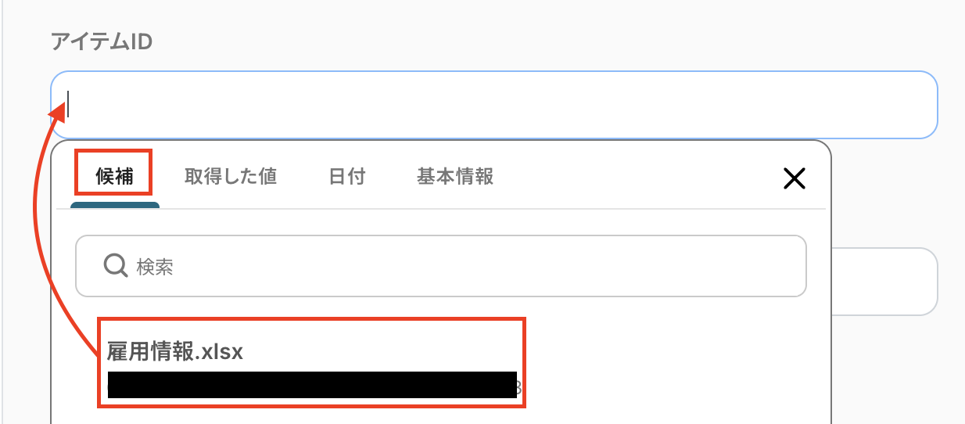
Task: Click the blacked-out ID under 雇用情報.xlsx
Action: pos(312,385)
